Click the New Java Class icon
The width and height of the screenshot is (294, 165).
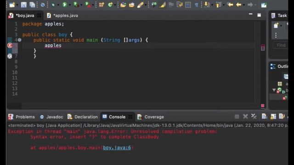point(110,5)
